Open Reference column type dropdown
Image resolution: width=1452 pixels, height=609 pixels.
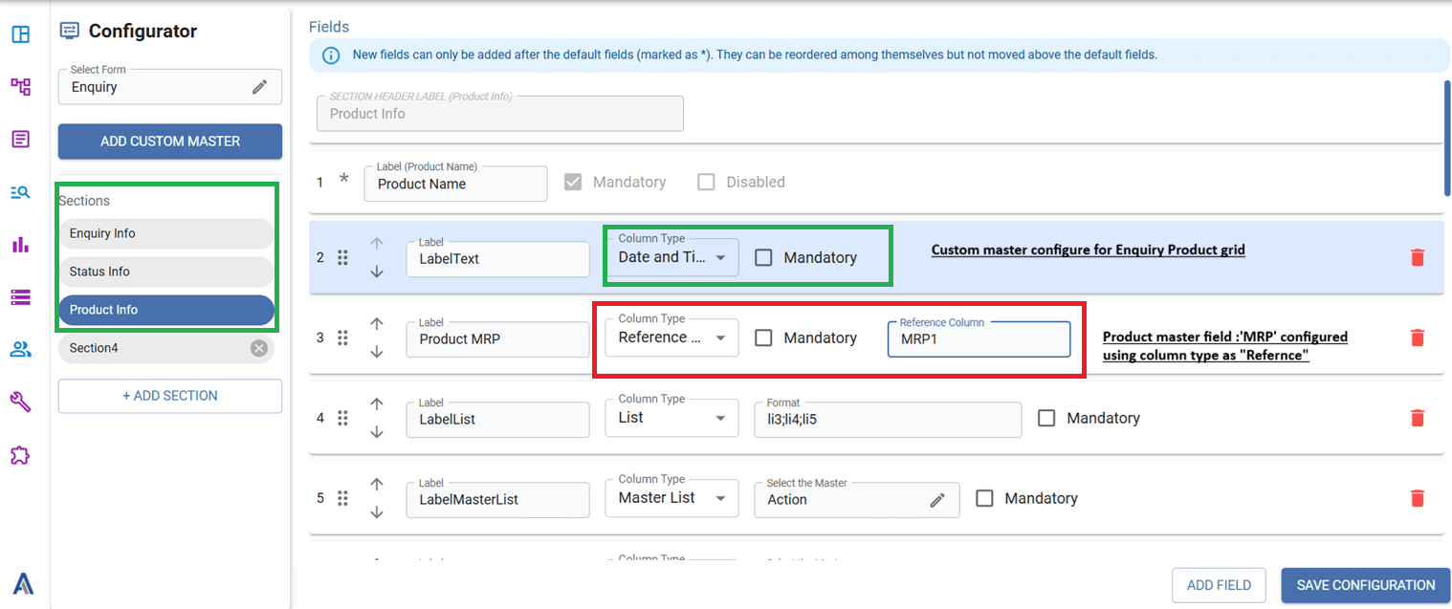pos(671,337)
